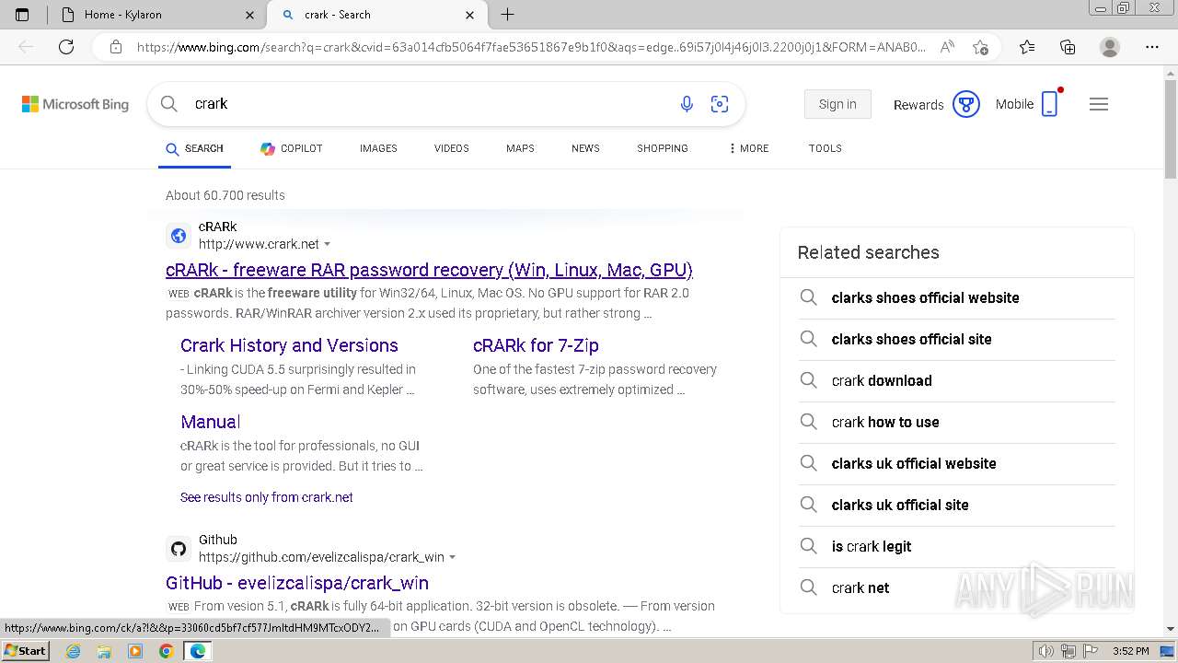Select the COPILOT tab
The height and width of the screenshot is (663, 1178).
pyautogui.click(x=291, y=148)
